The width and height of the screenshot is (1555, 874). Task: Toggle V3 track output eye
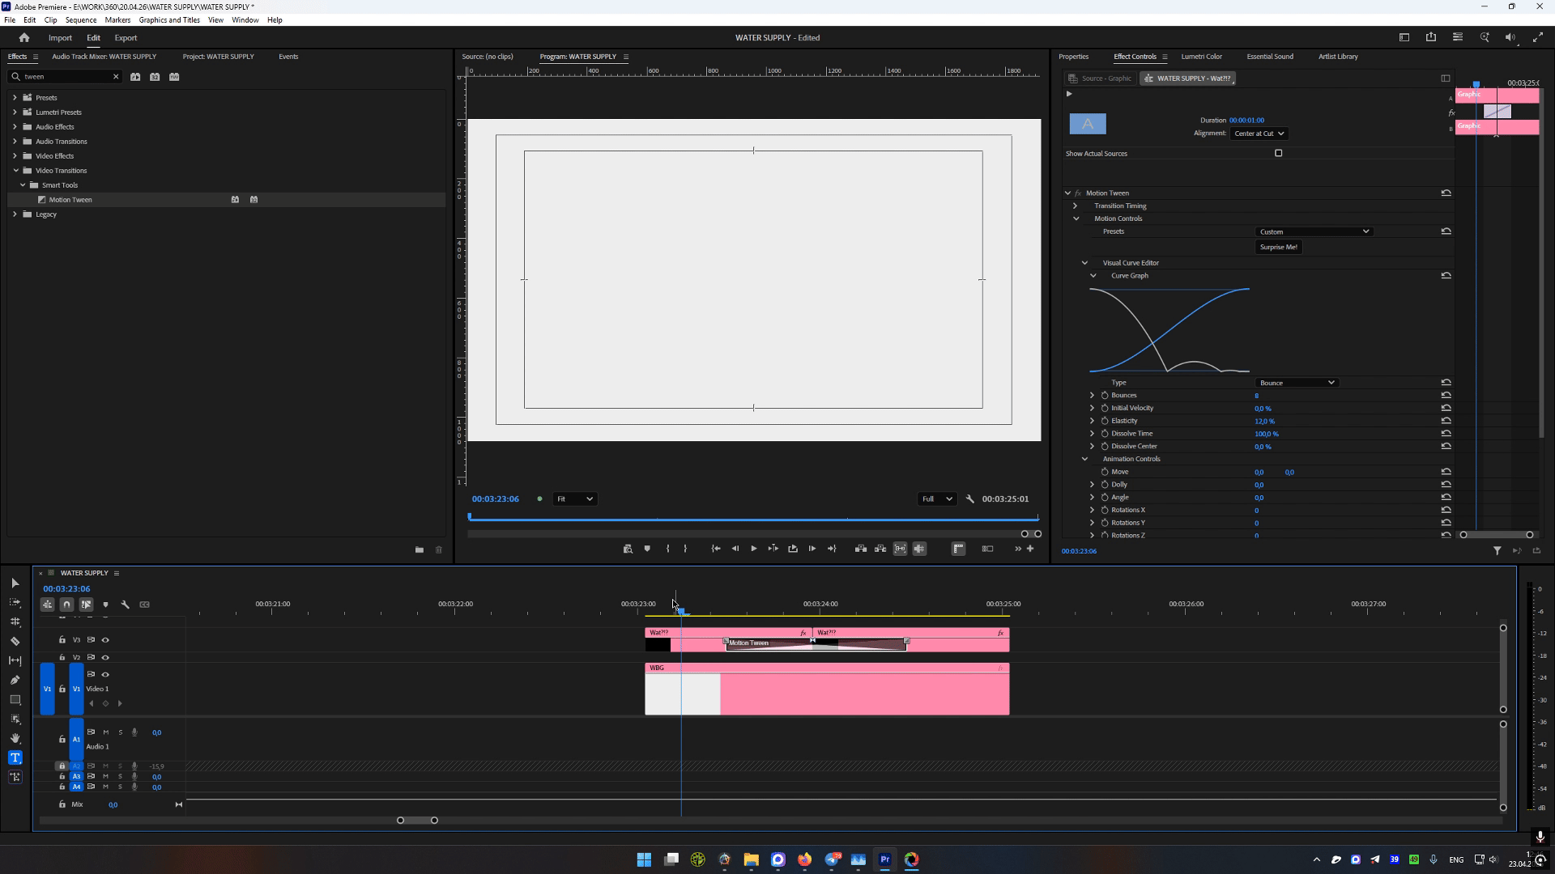(x=105, y=640)
